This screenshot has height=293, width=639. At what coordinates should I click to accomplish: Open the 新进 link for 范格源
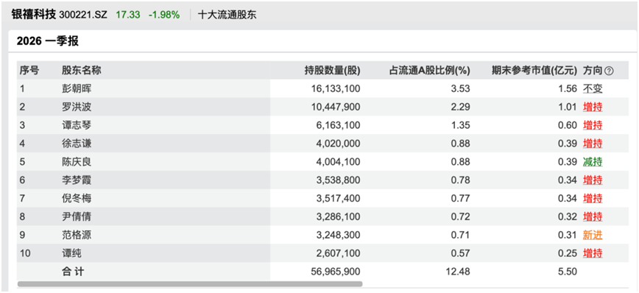click(593, 235)
